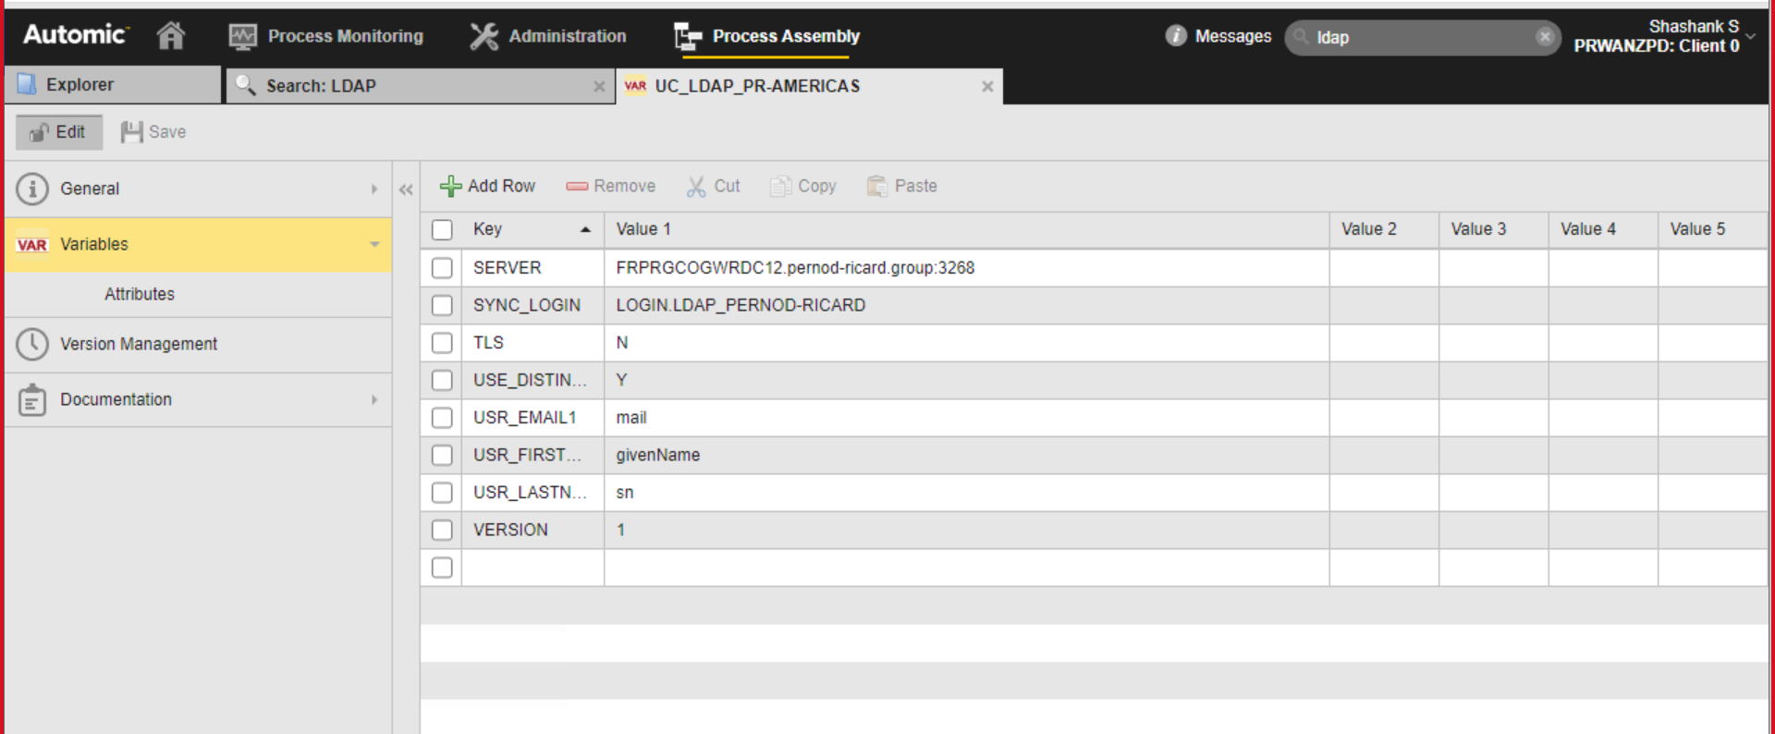Click the Value 3 column header
This screenshot has height=734, width=1775.
coord(1493,229)
